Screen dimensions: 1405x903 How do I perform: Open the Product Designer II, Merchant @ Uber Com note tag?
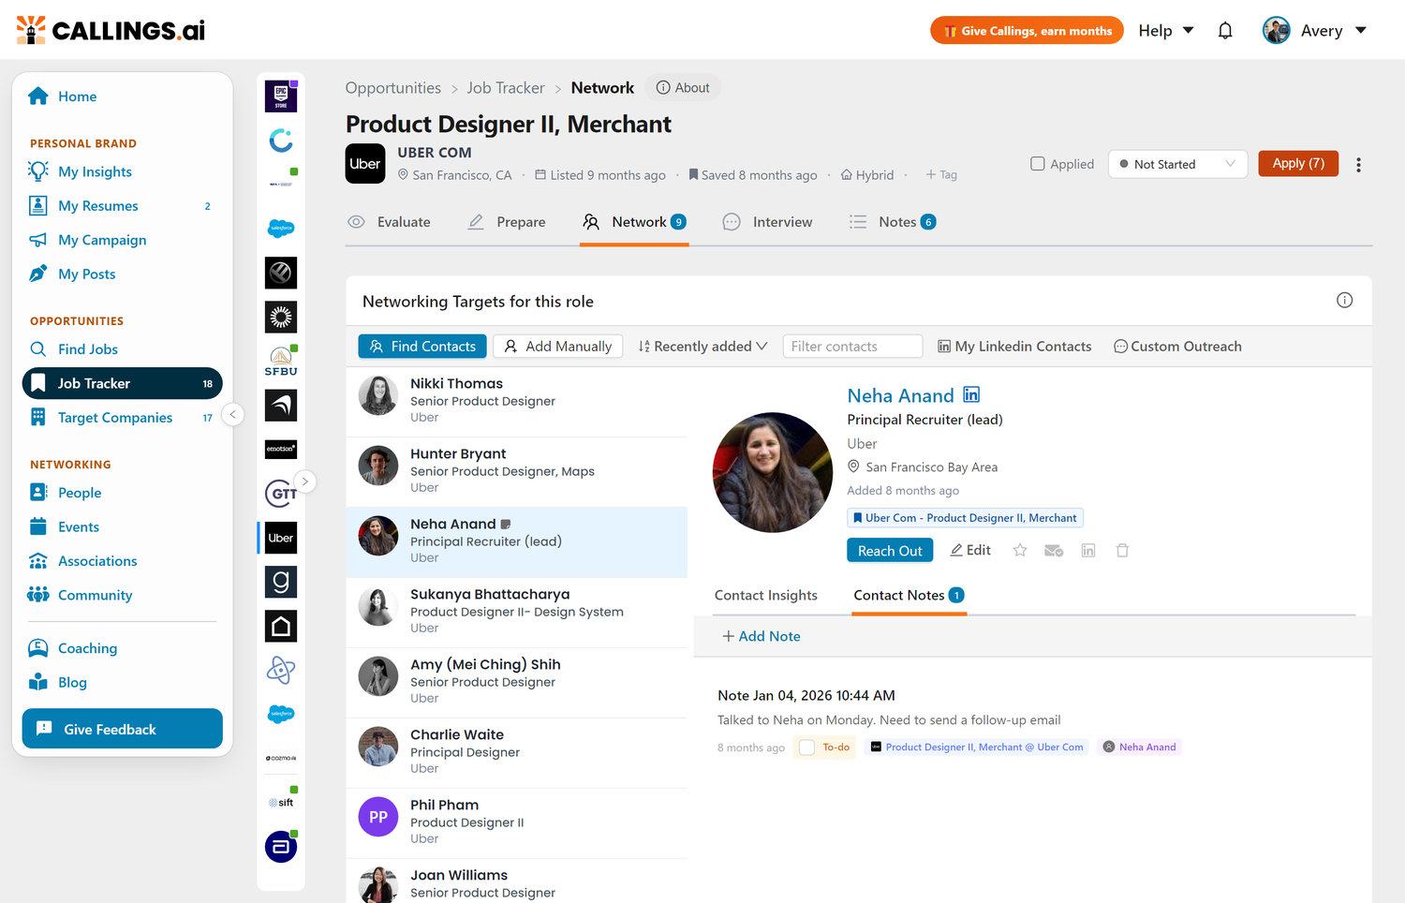point(977,748)
